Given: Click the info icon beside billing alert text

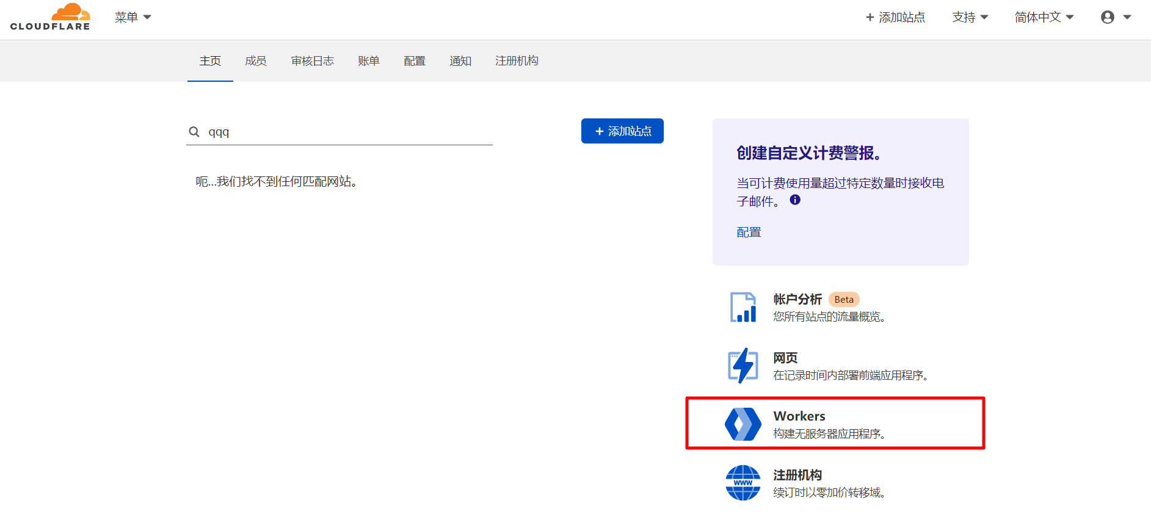Looking at the screenshot, I should click(794, 200).
